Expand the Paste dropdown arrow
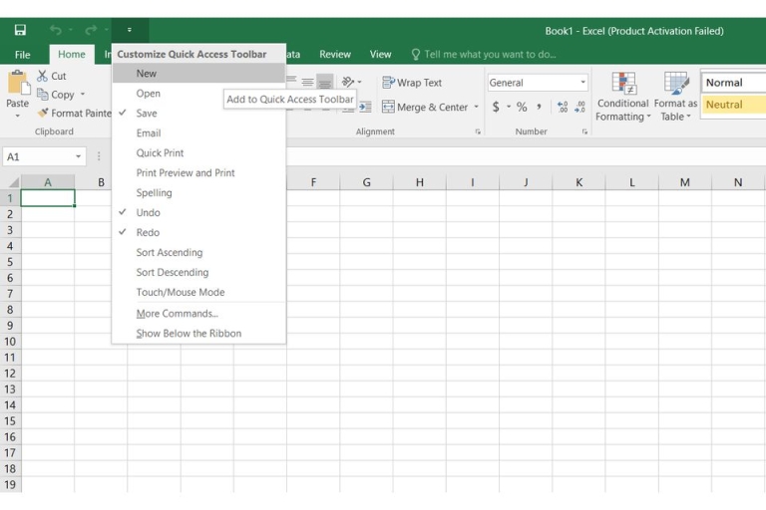Image resolution: width=766 pixels, height=510 pixels. point(18,117)
